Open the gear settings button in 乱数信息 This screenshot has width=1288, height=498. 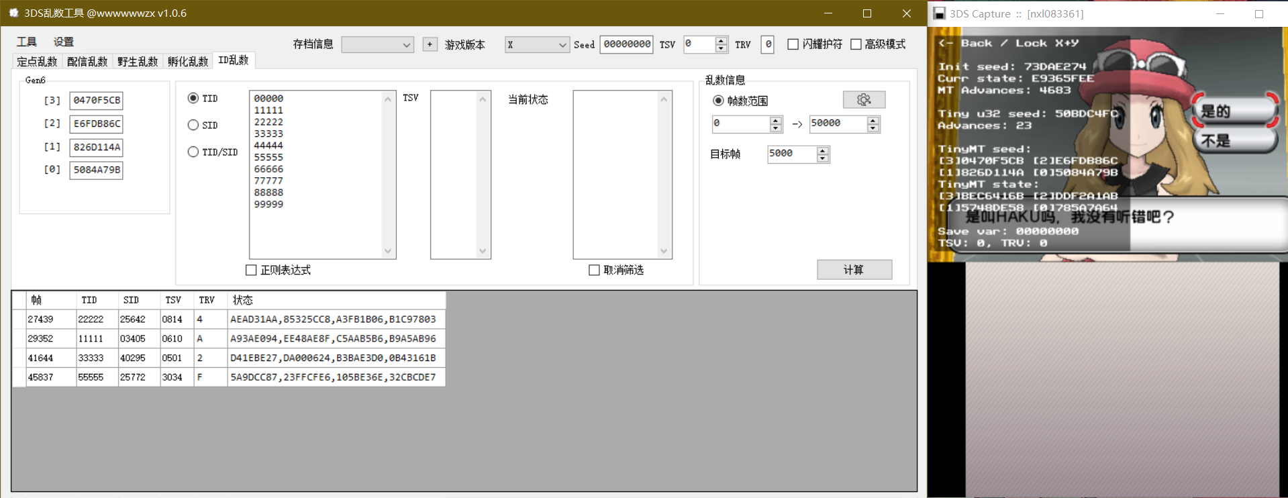coord(864,99)
